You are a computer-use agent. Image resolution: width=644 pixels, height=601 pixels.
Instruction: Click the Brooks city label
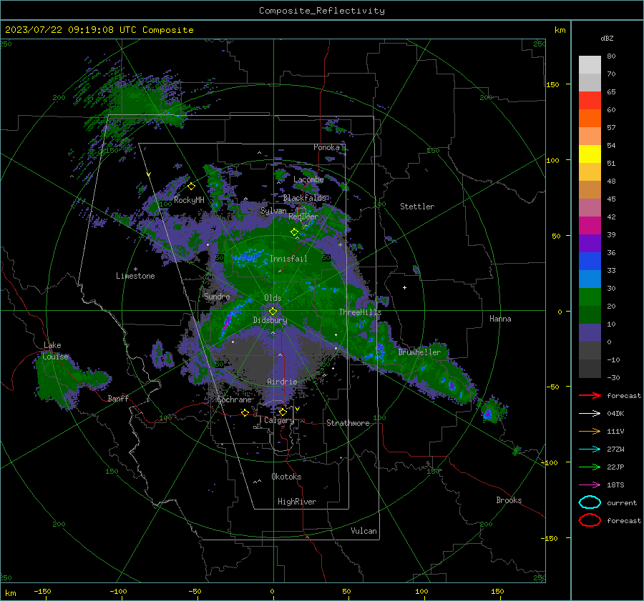509,500
